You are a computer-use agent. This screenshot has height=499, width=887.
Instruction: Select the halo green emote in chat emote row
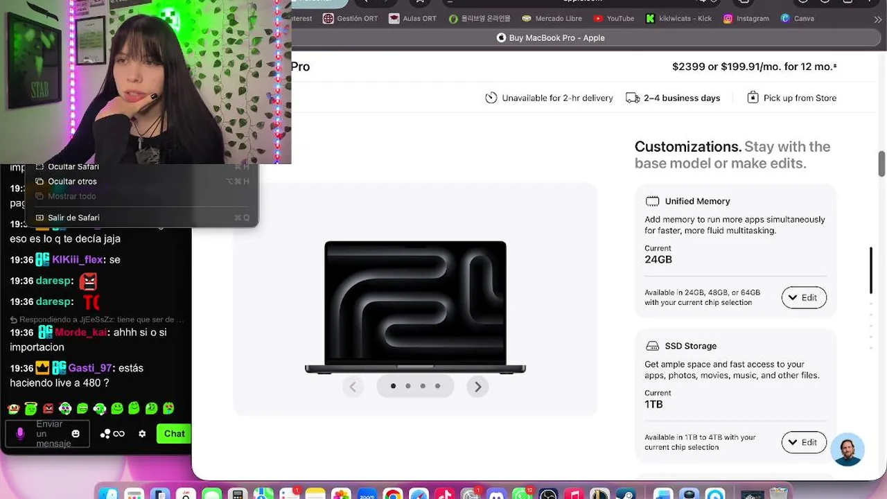[x=31, y=408]
